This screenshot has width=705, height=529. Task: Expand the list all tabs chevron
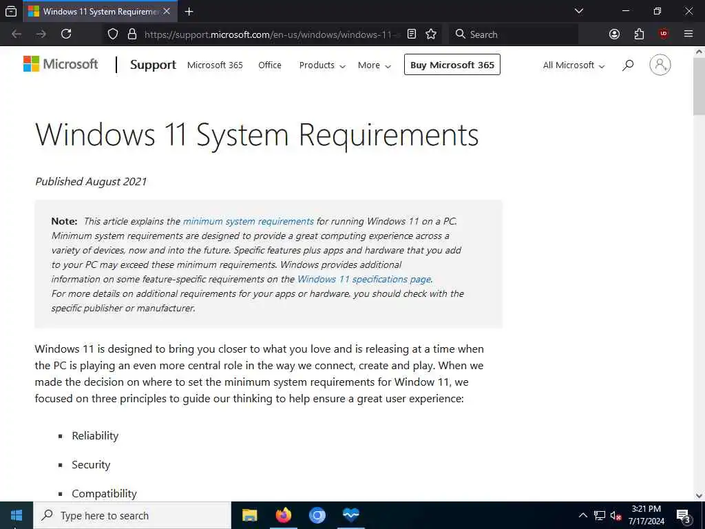pos(579,11)
